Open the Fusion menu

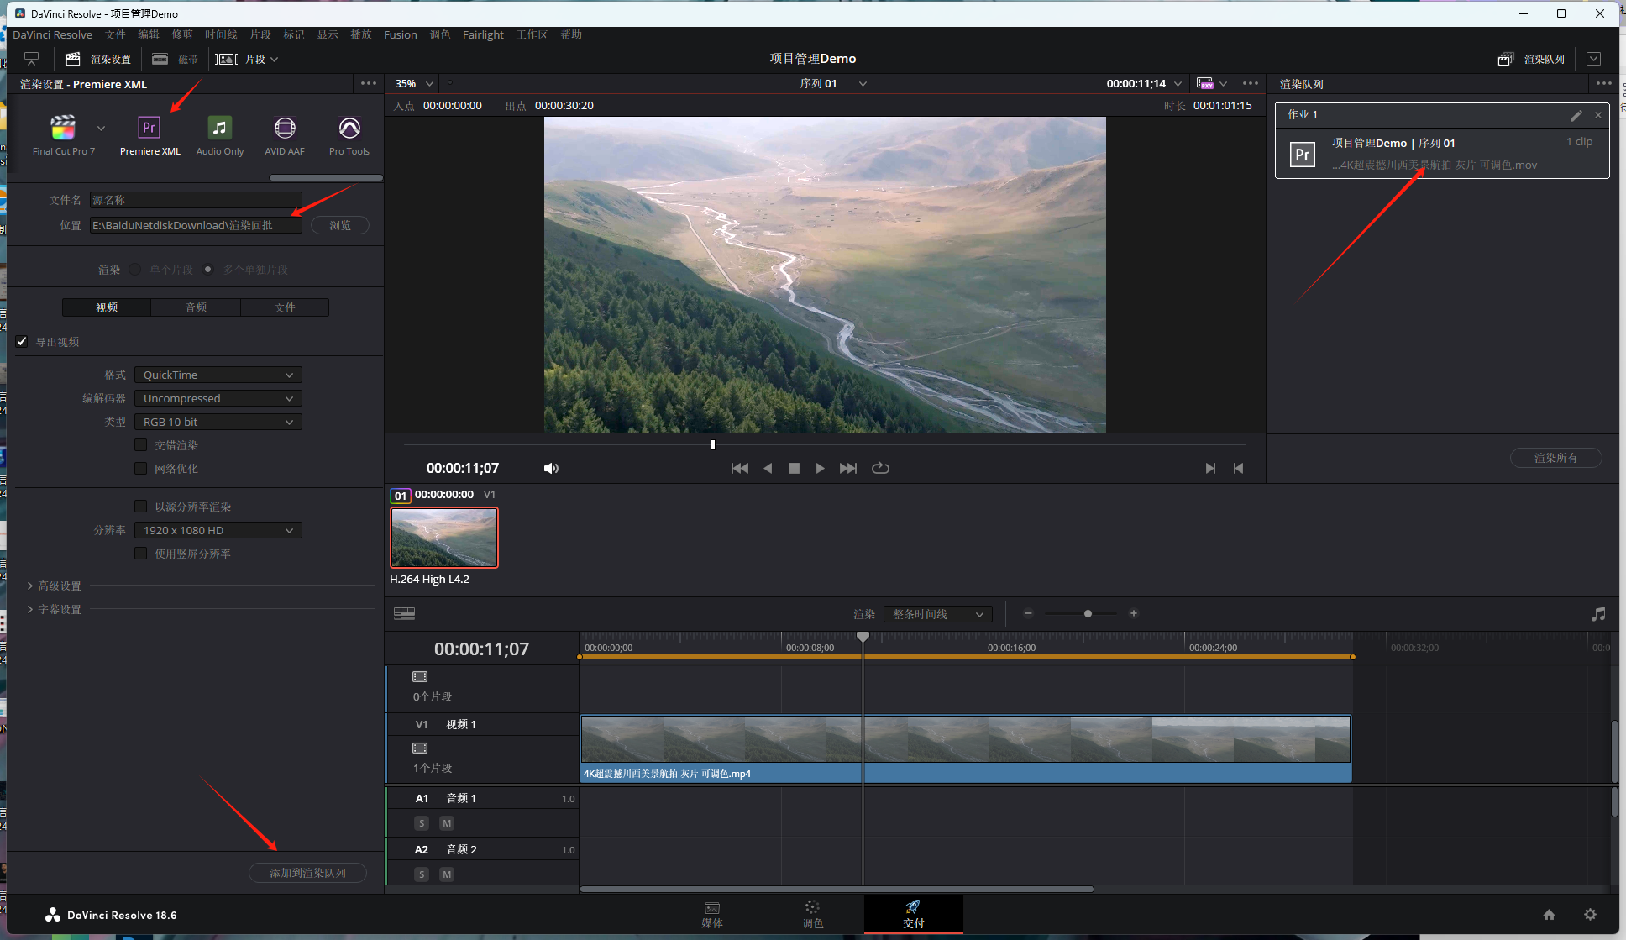400,34
